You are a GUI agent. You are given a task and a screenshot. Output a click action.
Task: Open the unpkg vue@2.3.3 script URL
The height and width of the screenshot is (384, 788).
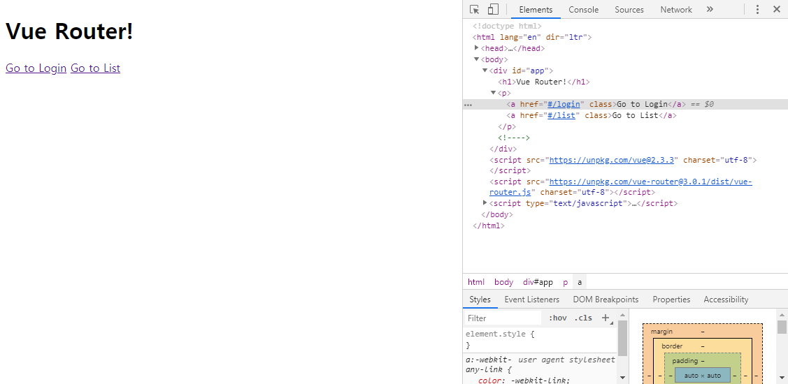point(612,160)
